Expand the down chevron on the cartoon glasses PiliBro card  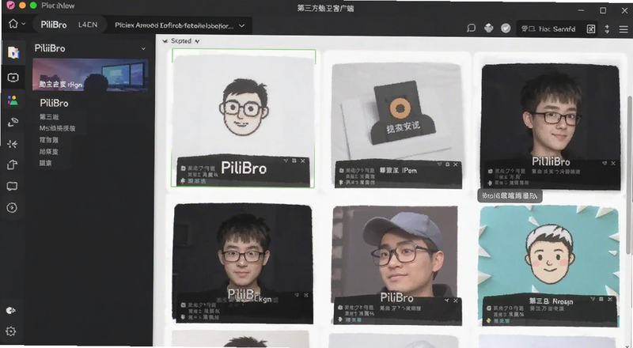(x=286, y=161)
